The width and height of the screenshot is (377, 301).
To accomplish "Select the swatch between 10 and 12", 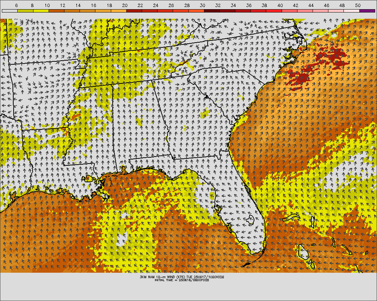I will pos(56,11).
